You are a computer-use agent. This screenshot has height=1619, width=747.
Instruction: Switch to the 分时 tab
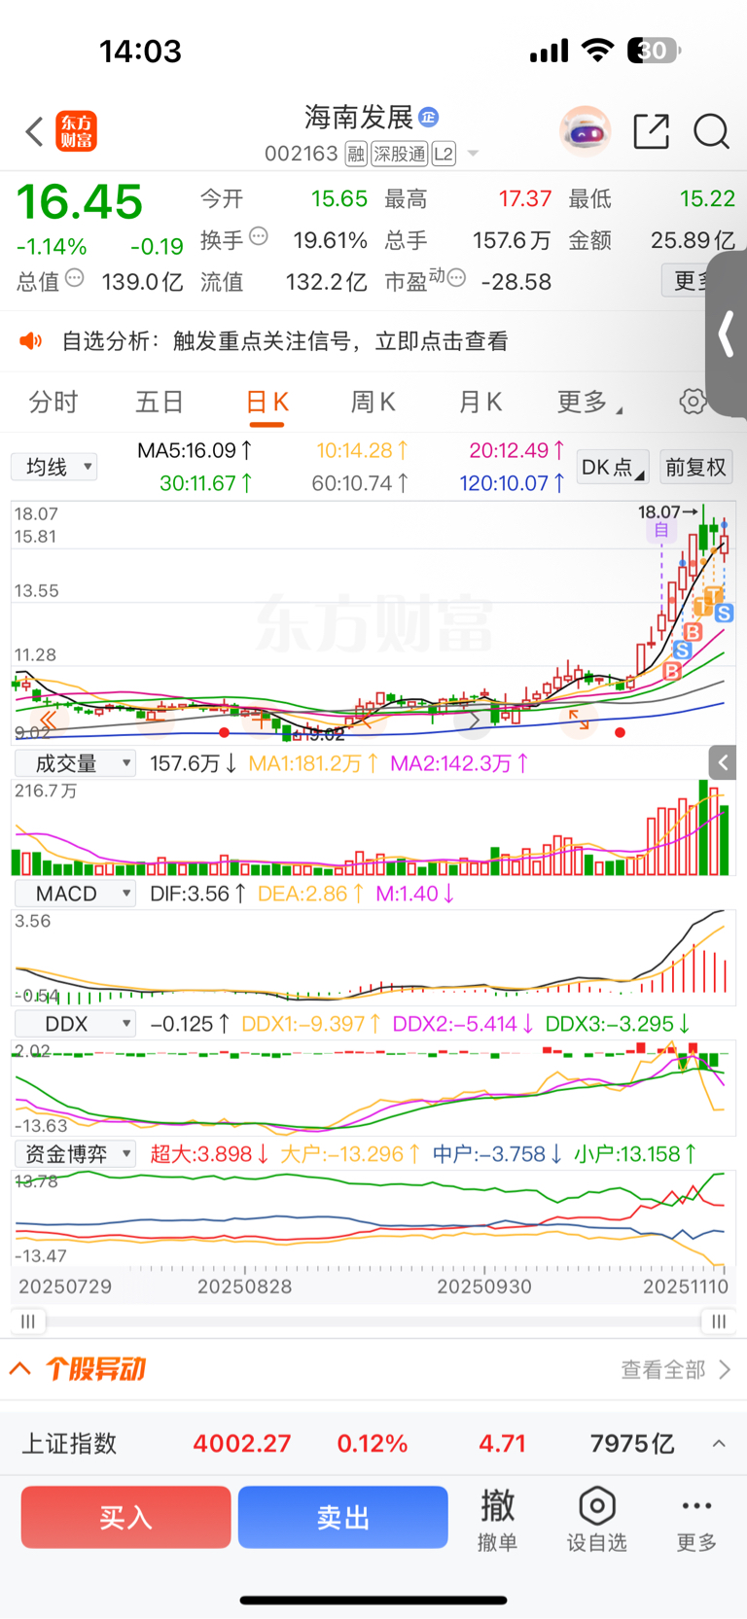coord(53,402)
